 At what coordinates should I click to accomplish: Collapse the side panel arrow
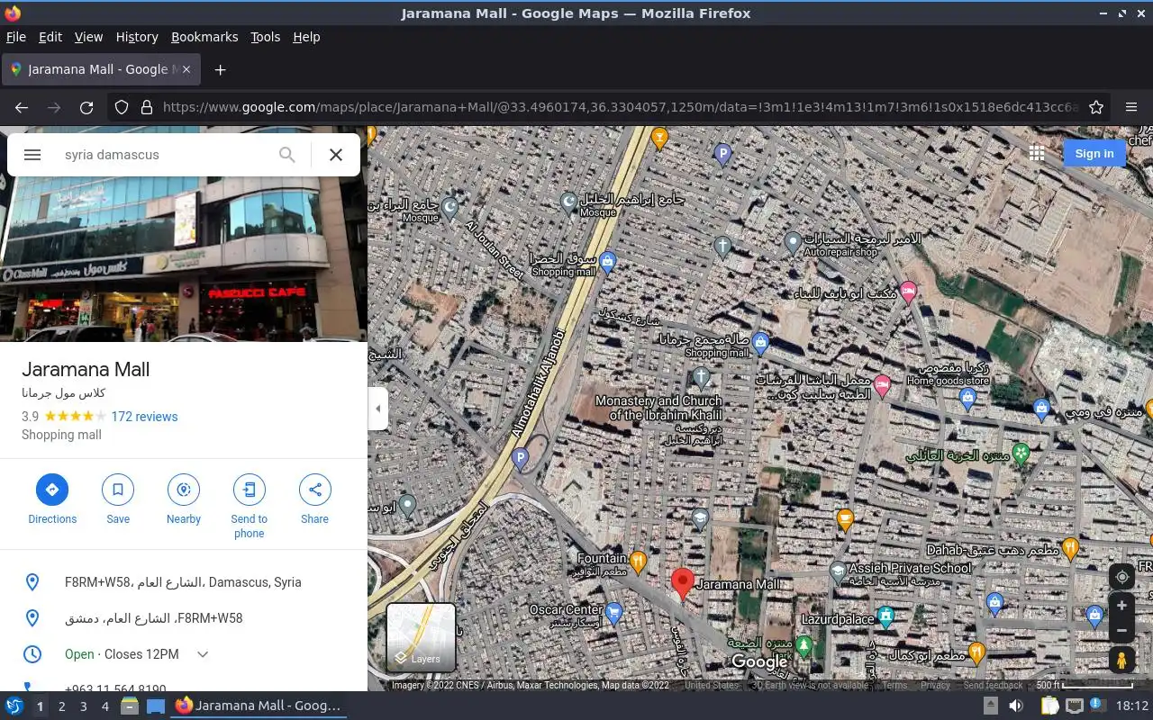point(378,409)
